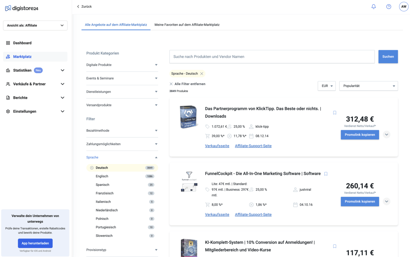Screen dimensions: 410x257
Task: Expand the Dienstleistungen category
Action: coord(122,92)
